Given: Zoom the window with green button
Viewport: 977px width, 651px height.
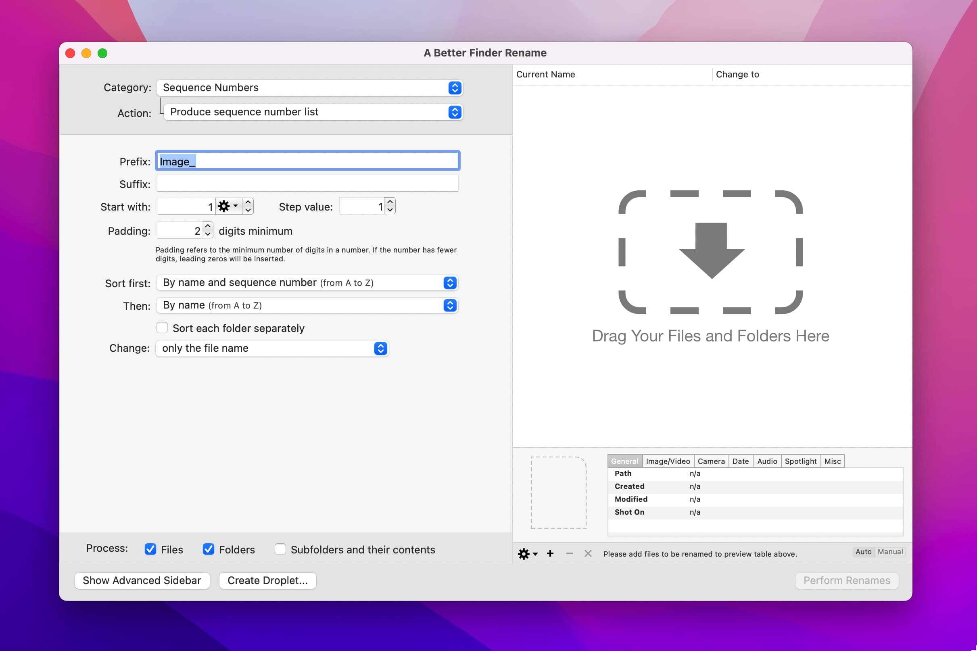Looking at the screenshot, I should point(102,53).
